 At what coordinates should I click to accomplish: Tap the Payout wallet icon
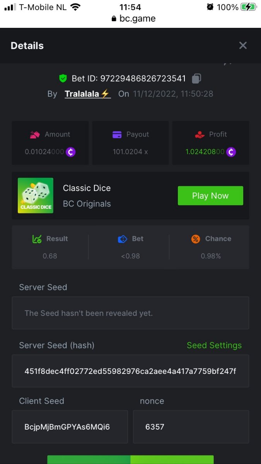click(x=117, y=135)
